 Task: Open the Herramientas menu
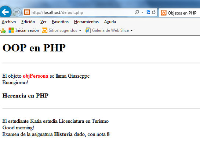click(x=86, y=22)
